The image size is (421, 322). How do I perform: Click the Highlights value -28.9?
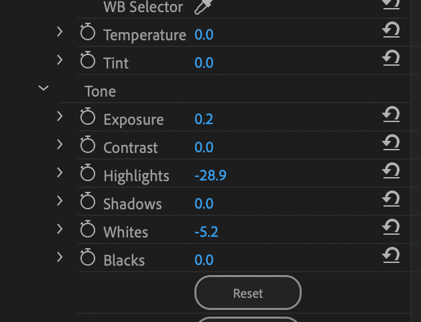pos(210,176)
